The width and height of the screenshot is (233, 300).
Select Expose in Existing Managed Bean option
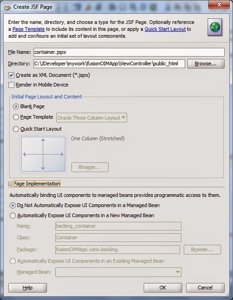click(12, 261)
